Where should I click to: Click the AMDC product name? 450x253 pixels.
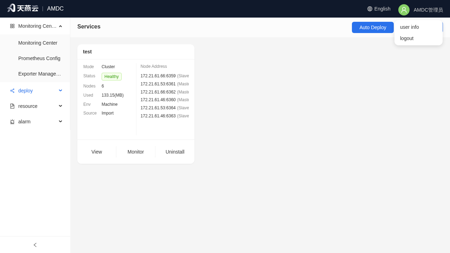[x=55, y=9]
